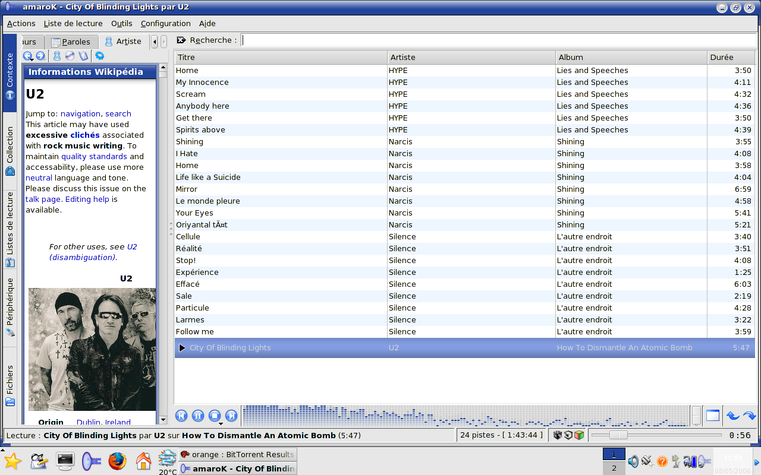Open the stop button dropdown arrow
This screenshot has width=761, height=475.
coord(221,424)
